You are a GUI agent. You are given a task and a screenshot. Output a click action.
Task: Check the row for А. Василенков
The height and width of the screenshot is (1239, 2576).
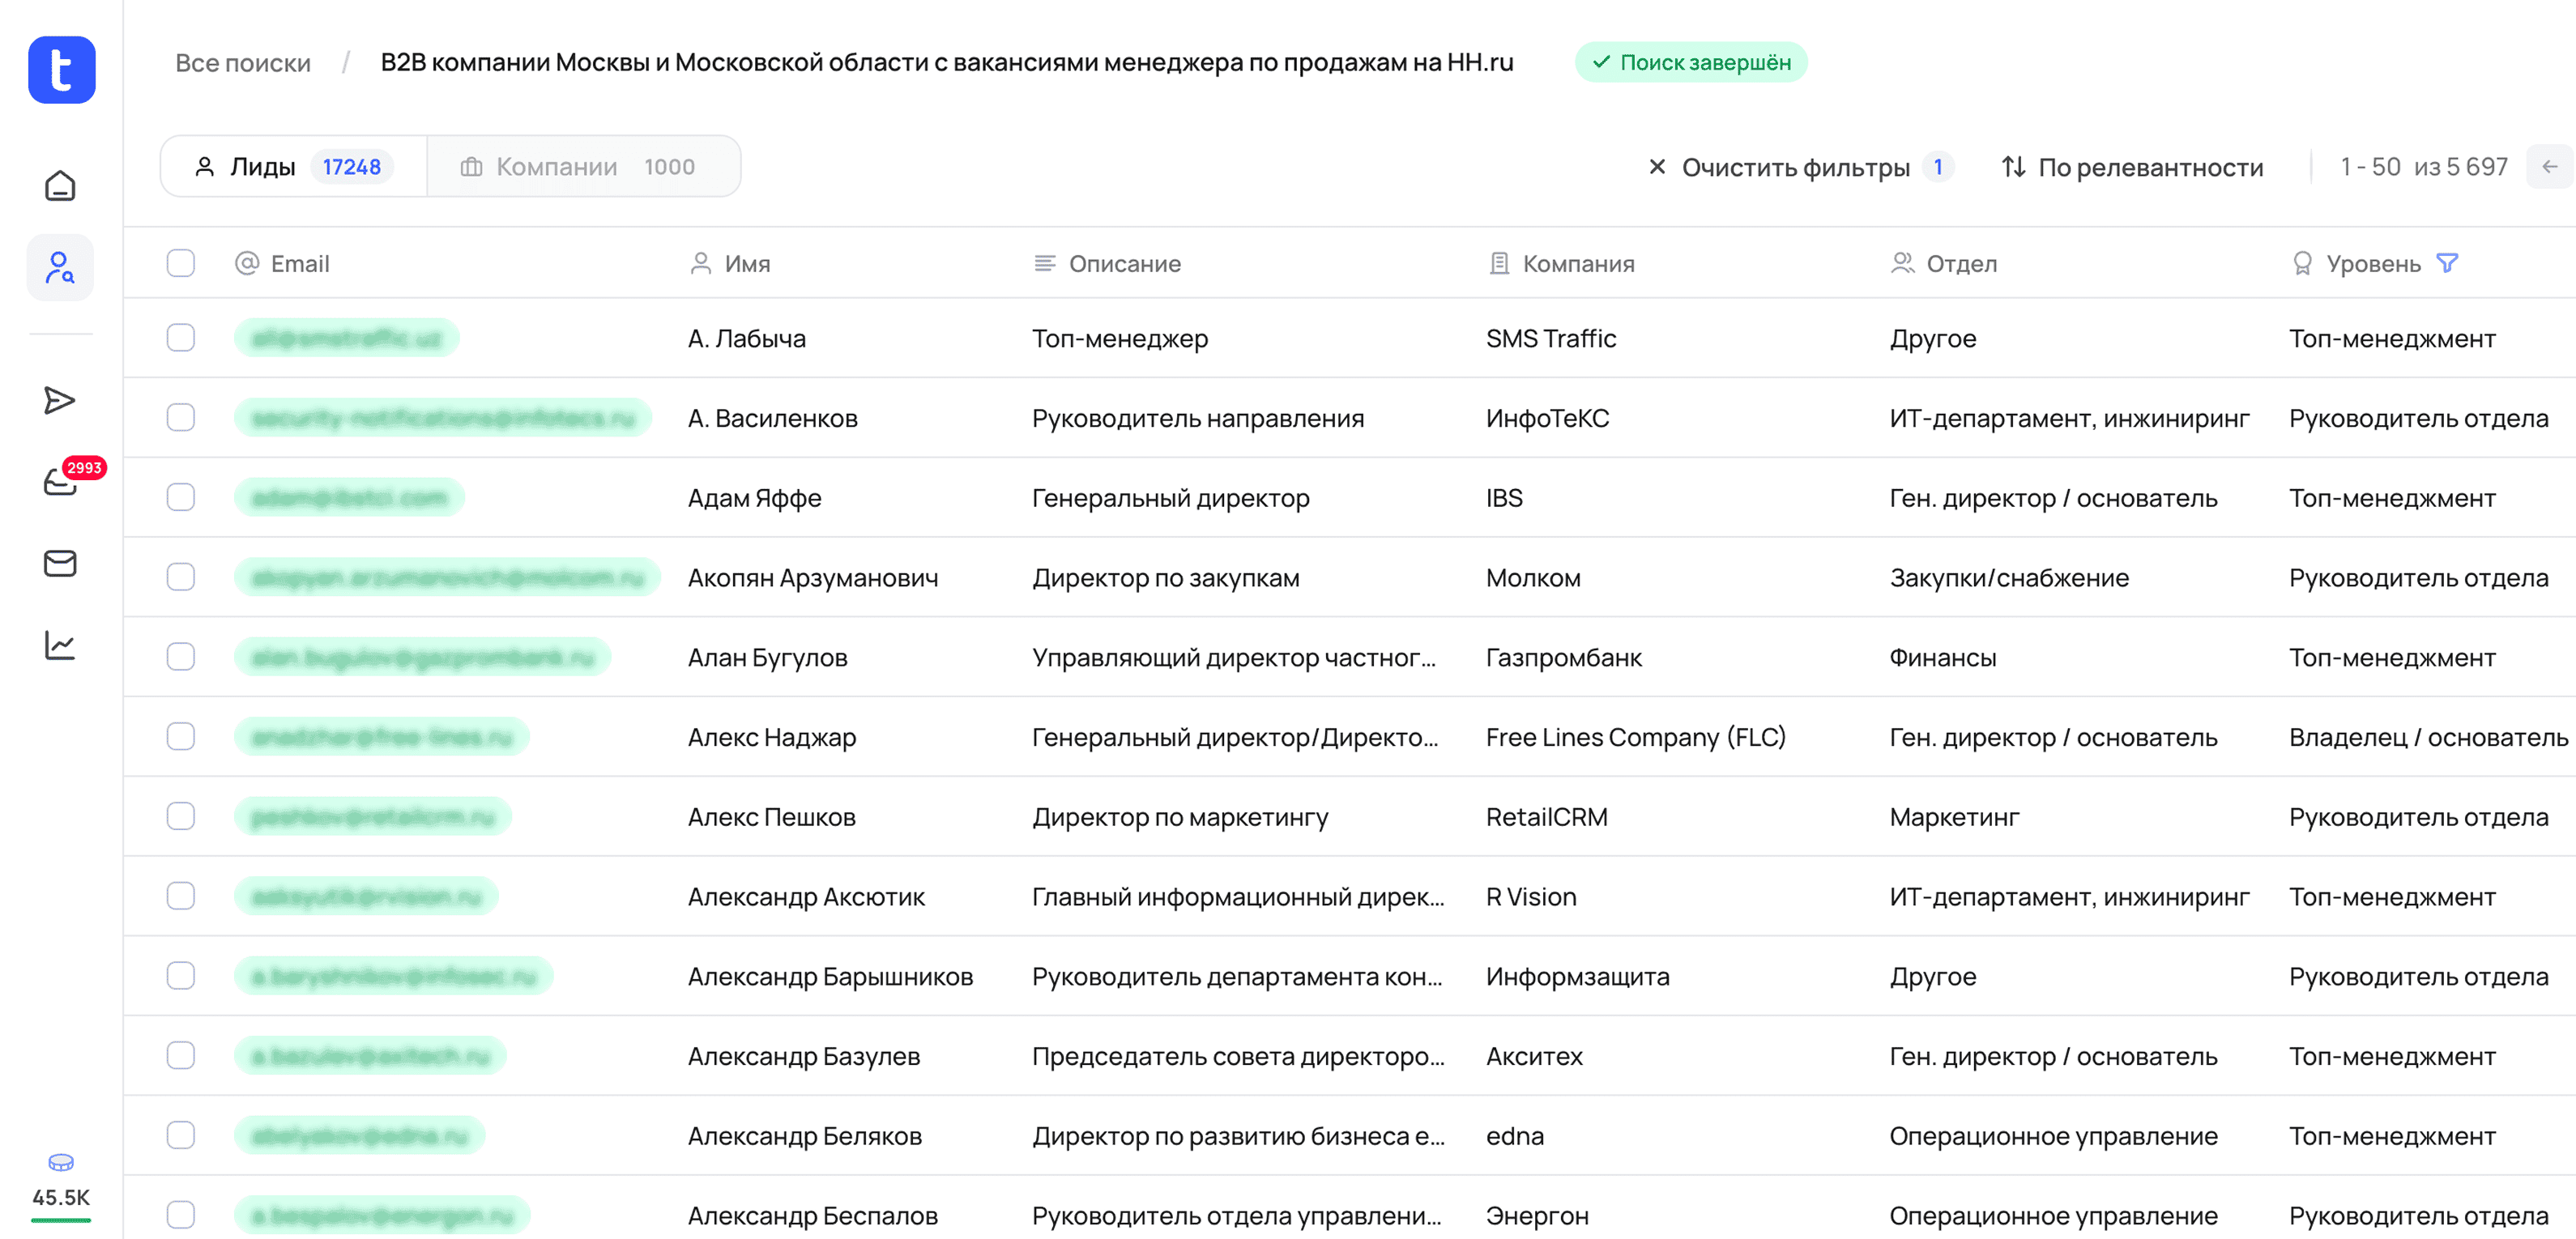click(x=181, y=417)
